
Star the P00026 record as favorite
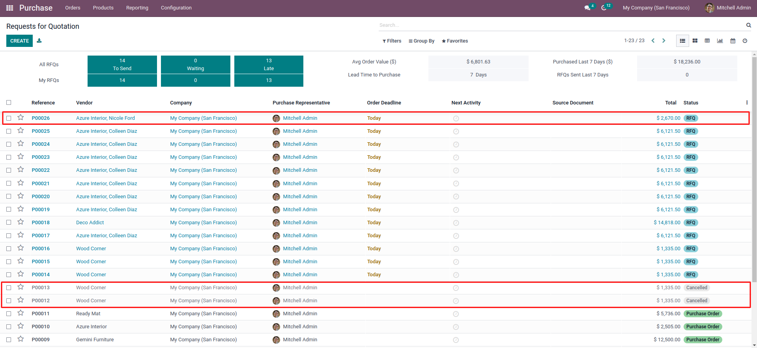pyautogui.click(x=21, y=118)
